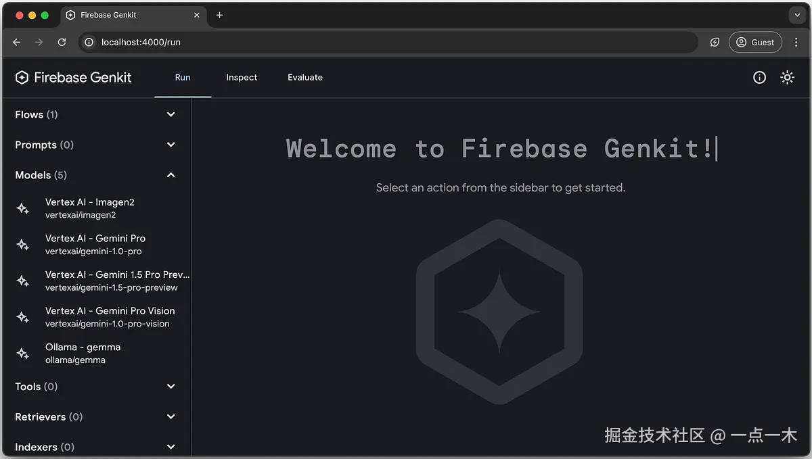
Task: Open the Evaluate tab
Action: (305, 77)
